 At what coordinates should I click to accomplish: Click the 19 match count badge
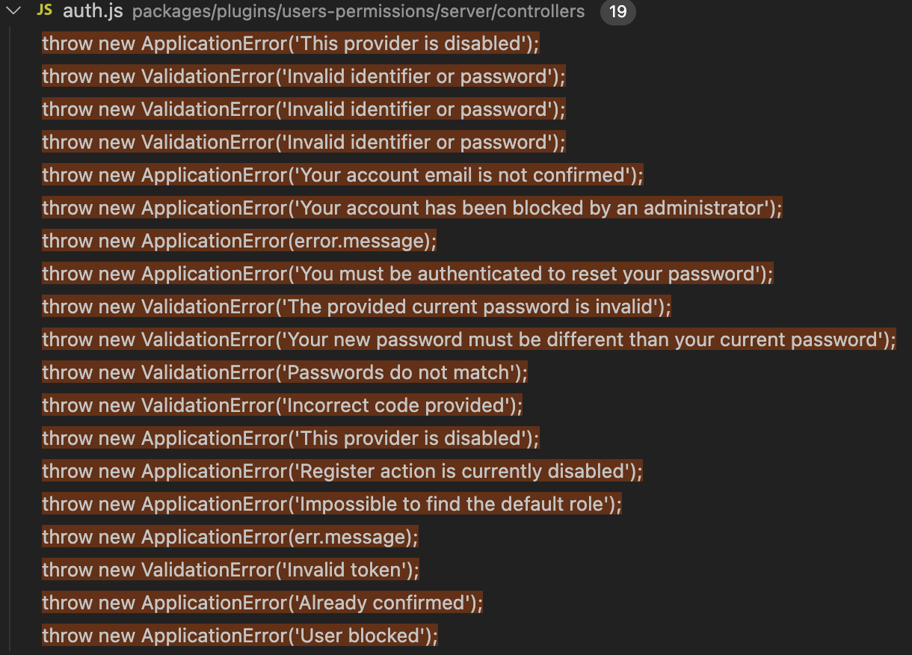[618, 11]
